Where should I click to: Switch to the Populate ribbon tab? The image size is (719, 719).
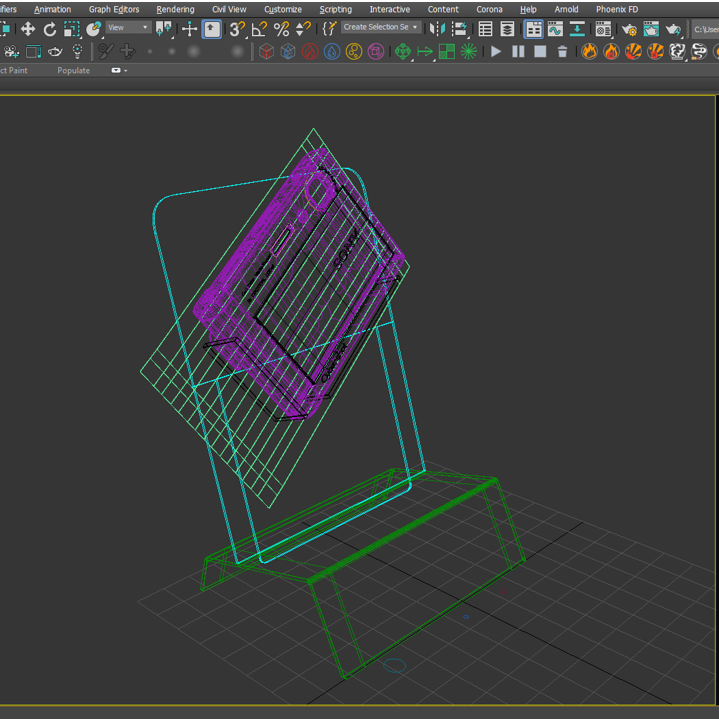[73, 71]
